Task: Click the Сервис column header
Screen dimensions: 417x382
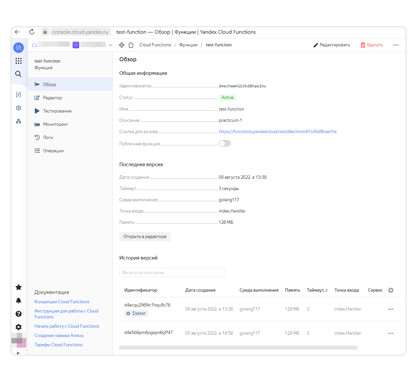Action: (375, 290)
